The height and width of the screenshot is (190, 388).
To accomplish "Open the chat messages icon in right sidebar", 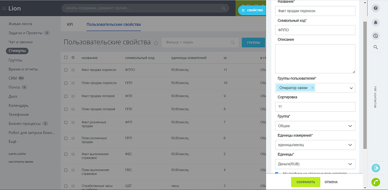I will pos(375,35).
